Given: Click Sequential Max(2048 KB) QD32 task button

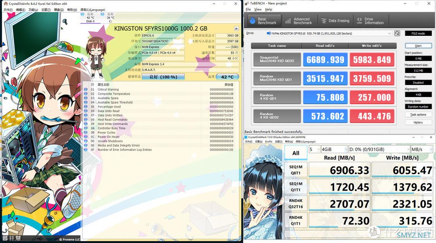Looking at the screenshot, I should point(277,59).
